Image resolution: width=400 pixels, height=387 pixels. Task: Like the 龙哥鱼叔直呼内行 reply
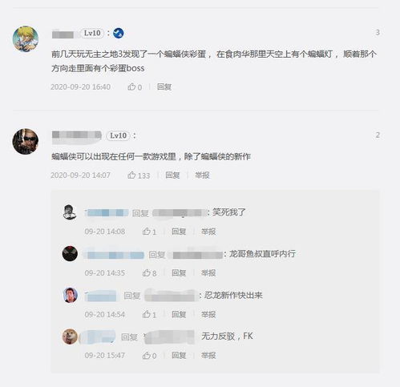point(149,273)
